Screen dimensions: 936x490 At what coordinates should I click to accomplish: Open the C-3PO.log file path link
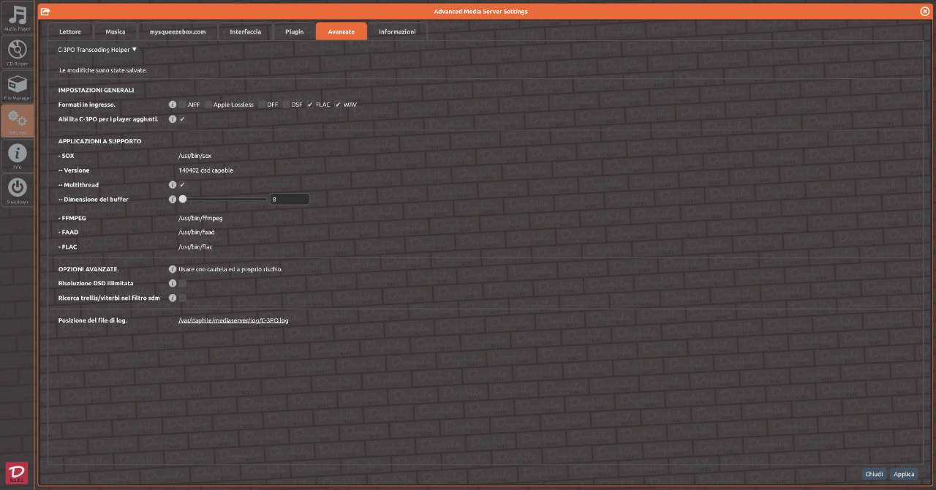[x=233, y=320]
